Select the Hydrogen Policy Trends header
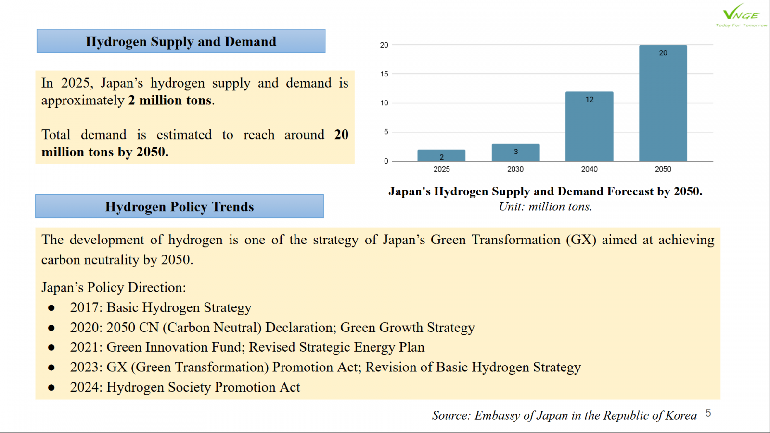This screenshot has height=433, width=770. tap(180, 207)
